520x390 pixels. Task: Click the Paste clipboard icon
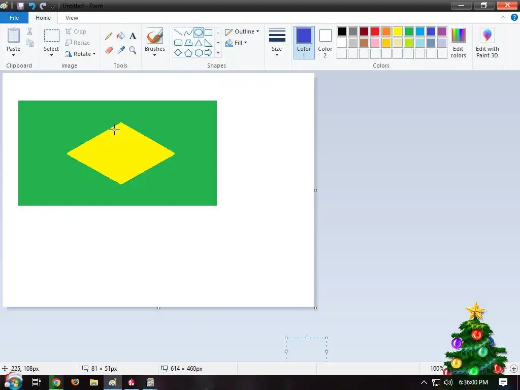14,36
